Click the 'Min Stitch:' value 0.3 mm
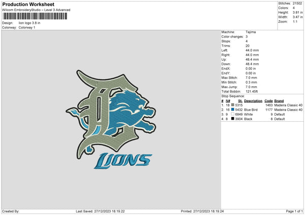 click(x=251, y=82)
